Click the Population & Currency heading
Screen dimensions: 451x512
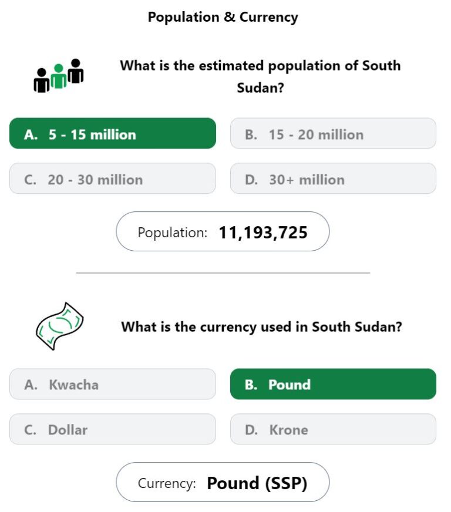[223, 17]
